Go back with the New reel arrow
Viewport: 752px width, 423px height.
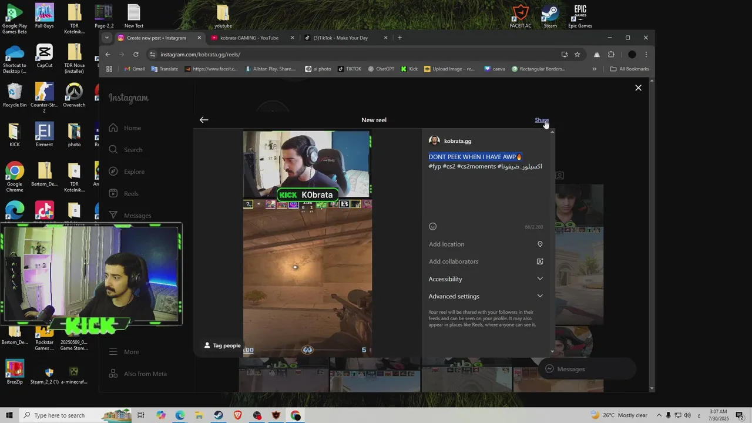point(204,120)
